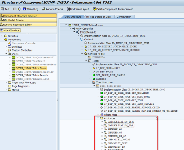Select the ICCMP_INBOX/InboxSearch view
Screen dimensions: 184x150
tap(32, 75)
